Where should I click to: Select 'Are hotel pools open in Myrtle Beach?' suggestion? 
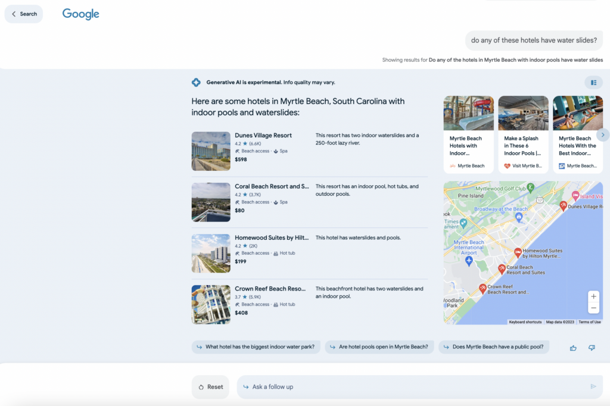click(379, 347)
